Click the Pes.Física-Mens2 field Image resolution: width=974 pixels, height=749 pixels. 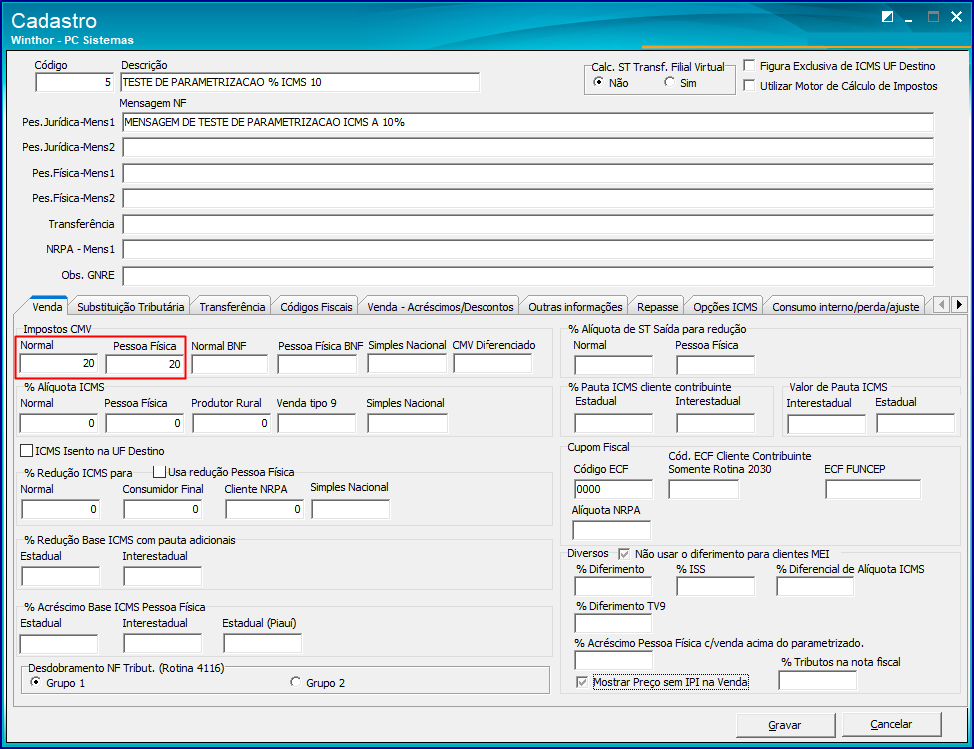pyautogui.click(x=528, y=198)
